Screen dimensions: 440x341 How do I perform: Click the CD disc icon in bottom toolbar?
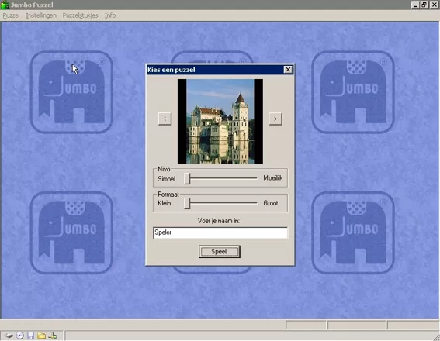(x=19, y=336)
